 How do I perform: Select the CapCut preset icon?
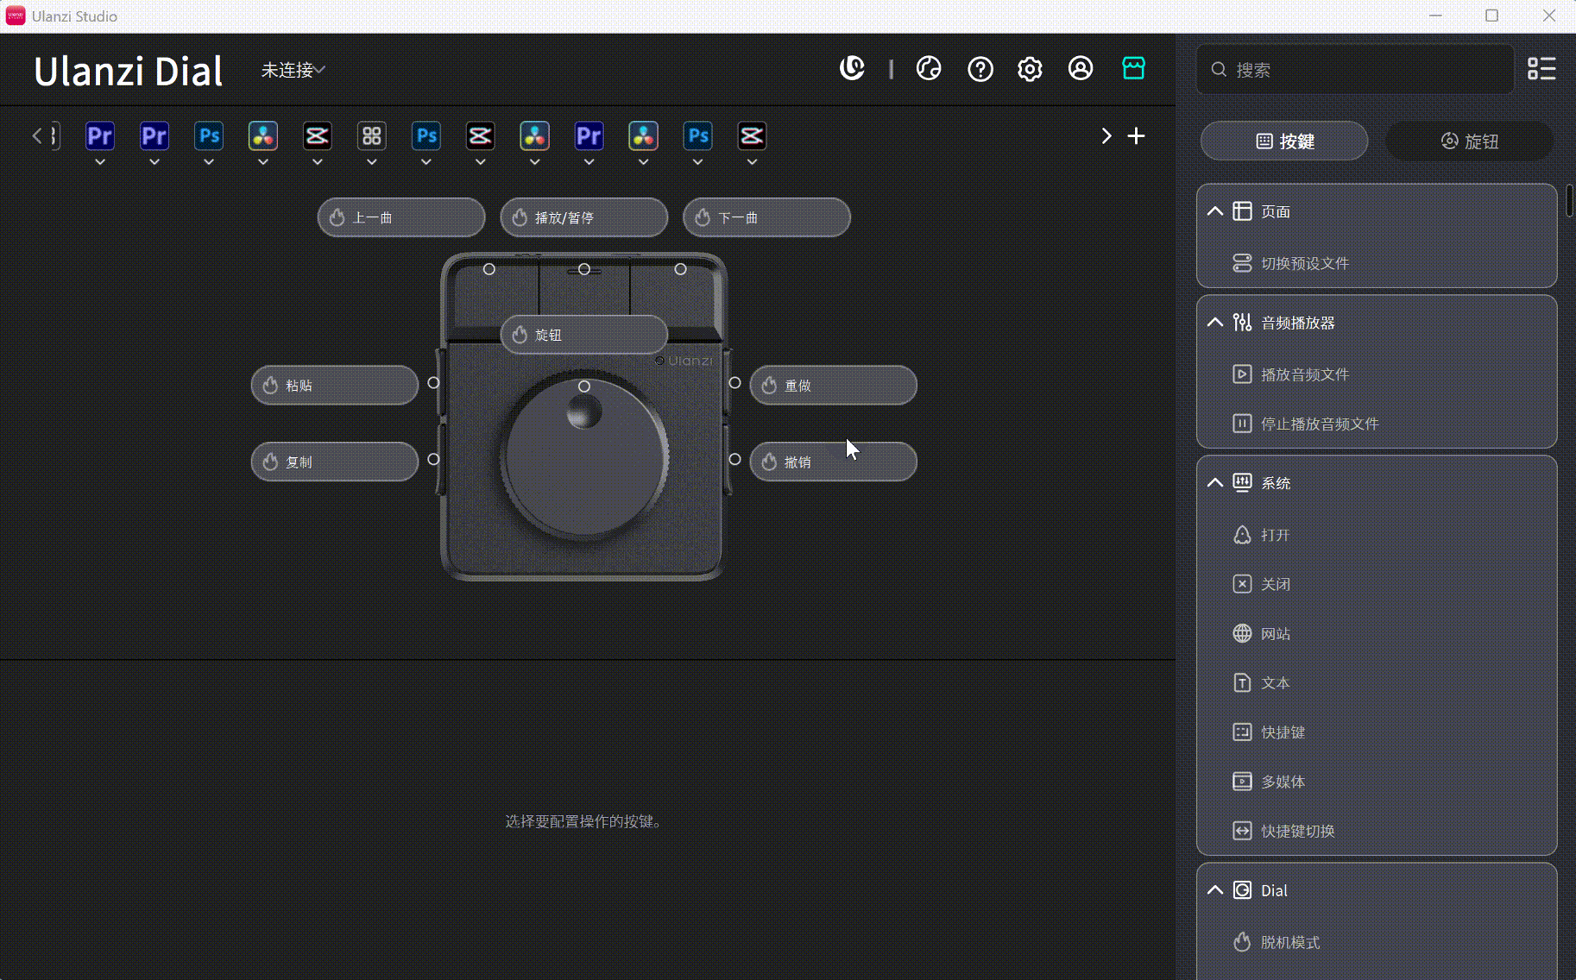[317, 135]
